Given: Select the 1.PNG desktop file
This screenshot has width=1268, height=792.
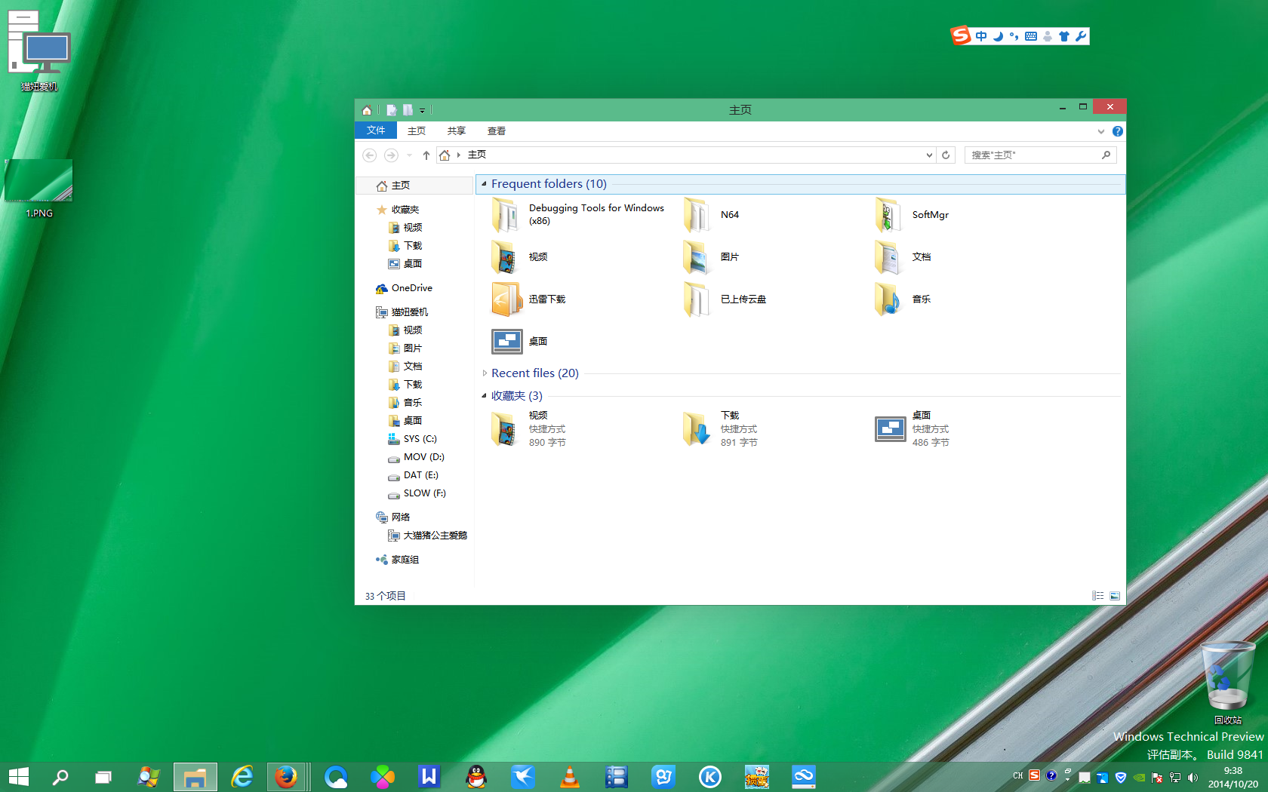Looking at the screenshot, I should [38, 189].
